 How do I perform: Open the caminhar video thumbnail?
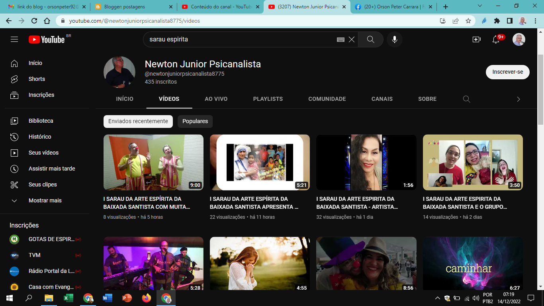pyautogui.click(x=473, y=264)
